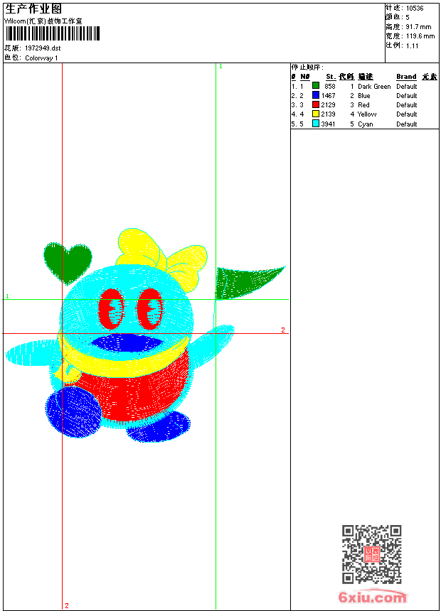Click Default brand in the Dark Green row
This screenshot has width=441, height=611.
point(407,87)
